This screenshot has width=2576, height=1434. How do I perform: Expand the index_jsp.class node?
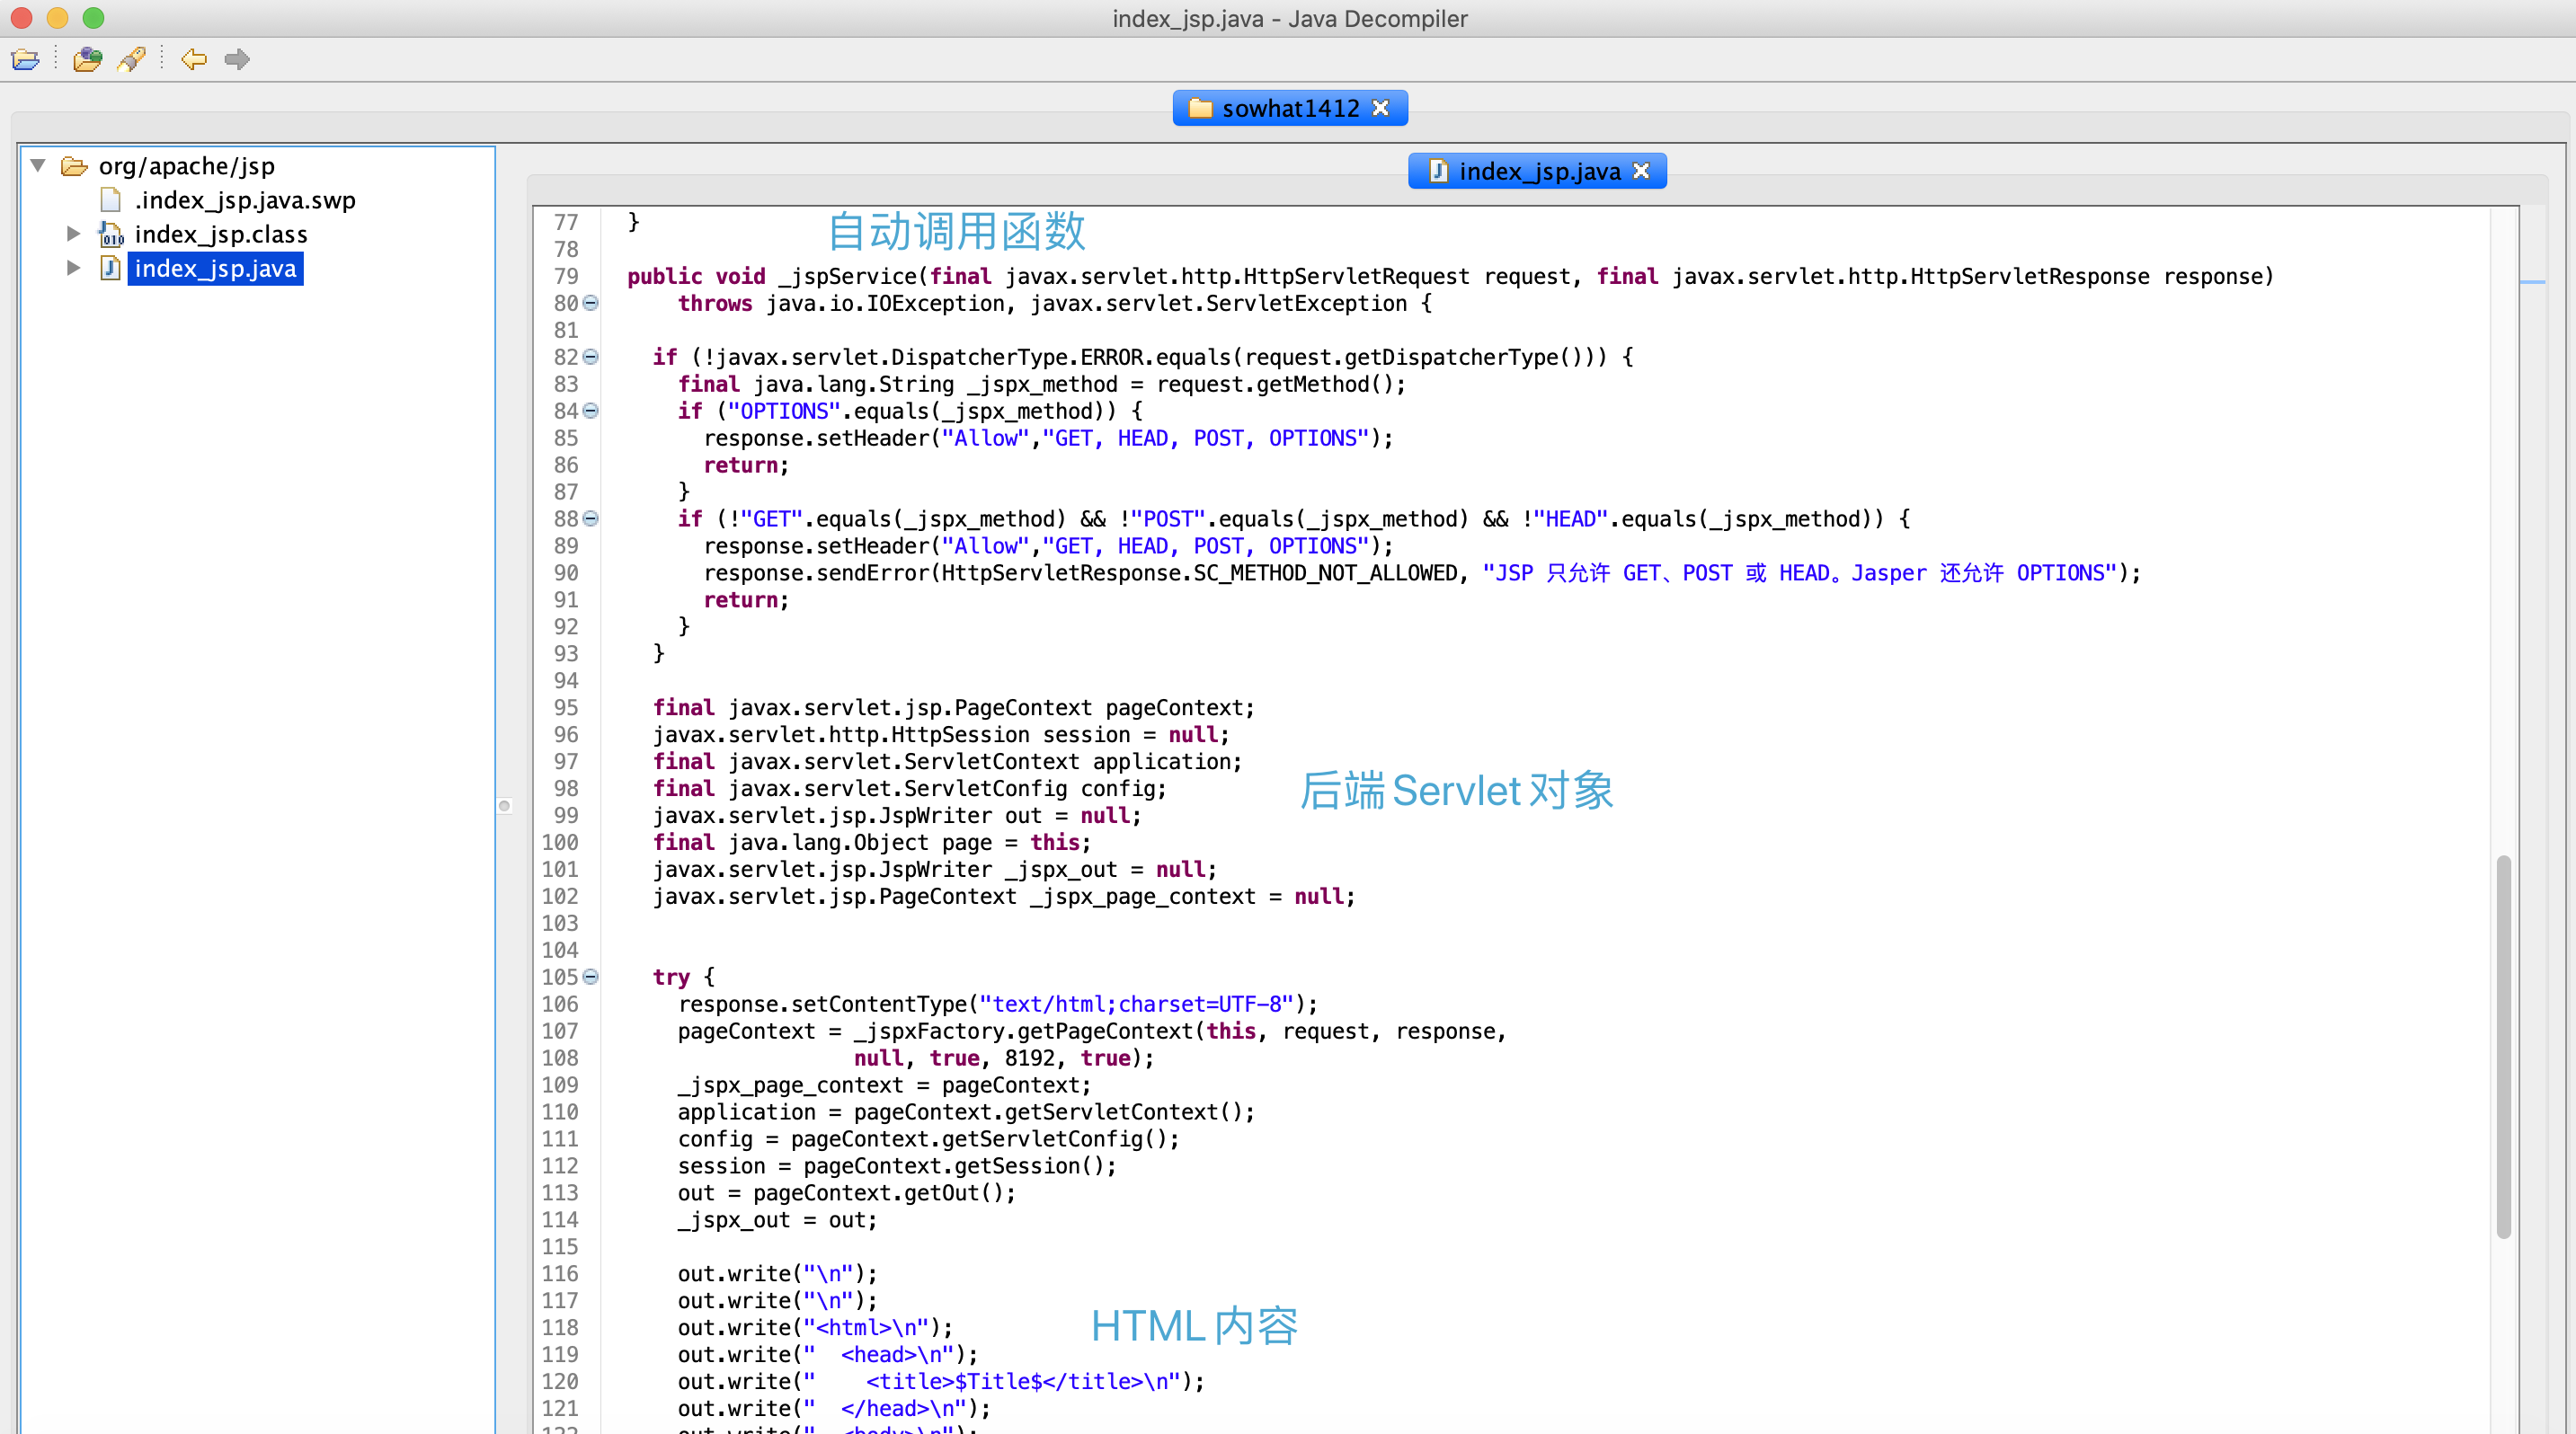pyautogui.click(x=73, y=234)
